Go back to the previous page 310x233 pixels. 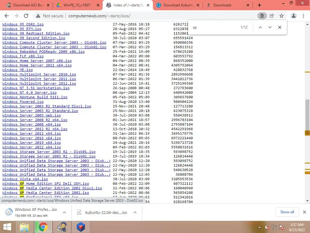click(x=7, y=16)
